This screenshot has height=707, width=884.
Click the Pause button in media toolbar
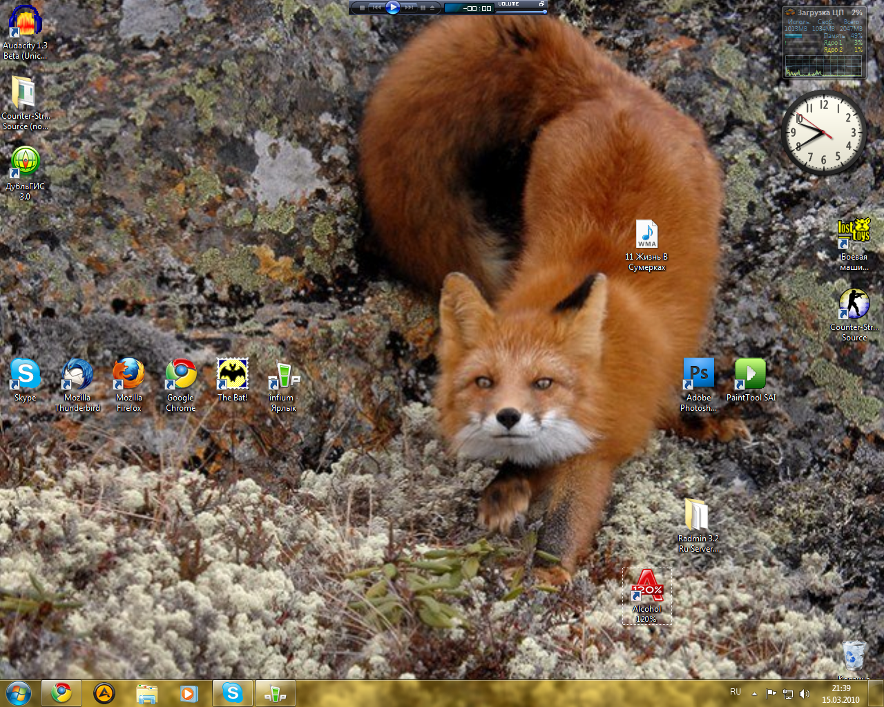click(x=423, y=8)
